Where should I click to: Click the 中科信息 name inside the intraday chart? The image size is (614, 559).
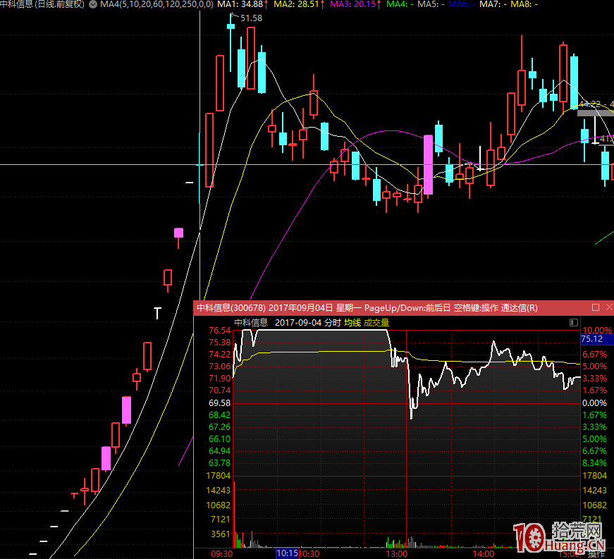[x=251, y=323]
